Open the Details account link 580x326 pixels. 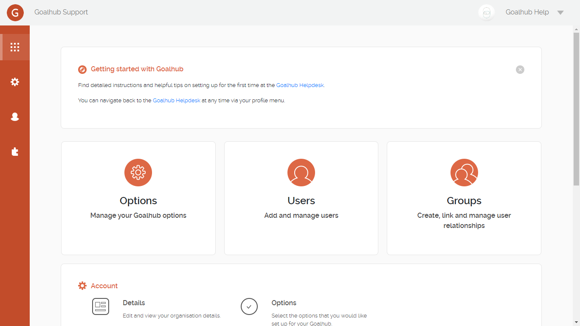134,303
